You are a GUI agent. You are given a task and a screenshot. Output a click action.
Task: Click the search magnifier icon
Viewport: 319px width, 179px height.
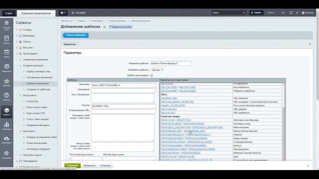(x=244, y=13)
